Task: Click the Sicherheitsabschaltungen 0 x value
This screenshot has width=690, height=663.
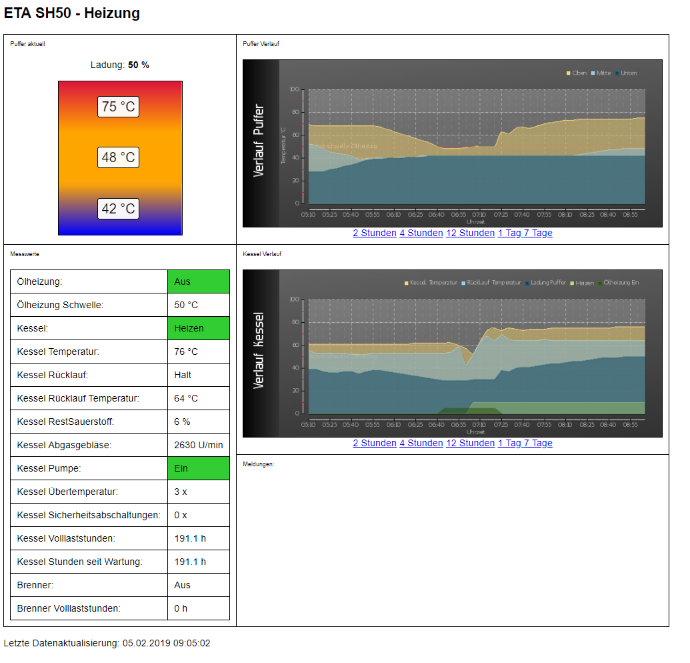Action: pyautogui.click(x=199, y=515)
